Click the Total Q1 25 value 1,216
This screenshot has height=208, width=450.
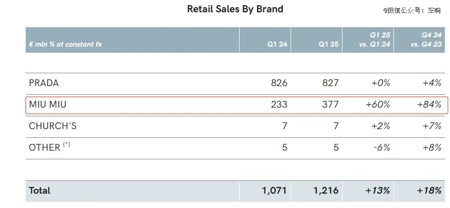click(x=326, y=191)
